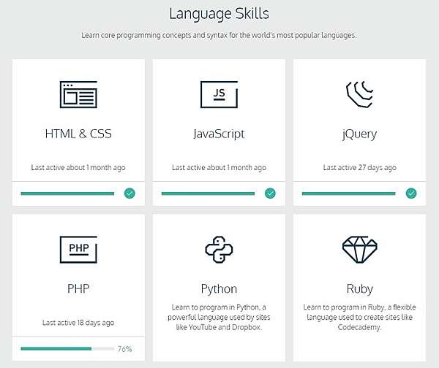Click the PHP 76% progress bar

[67, 348]
